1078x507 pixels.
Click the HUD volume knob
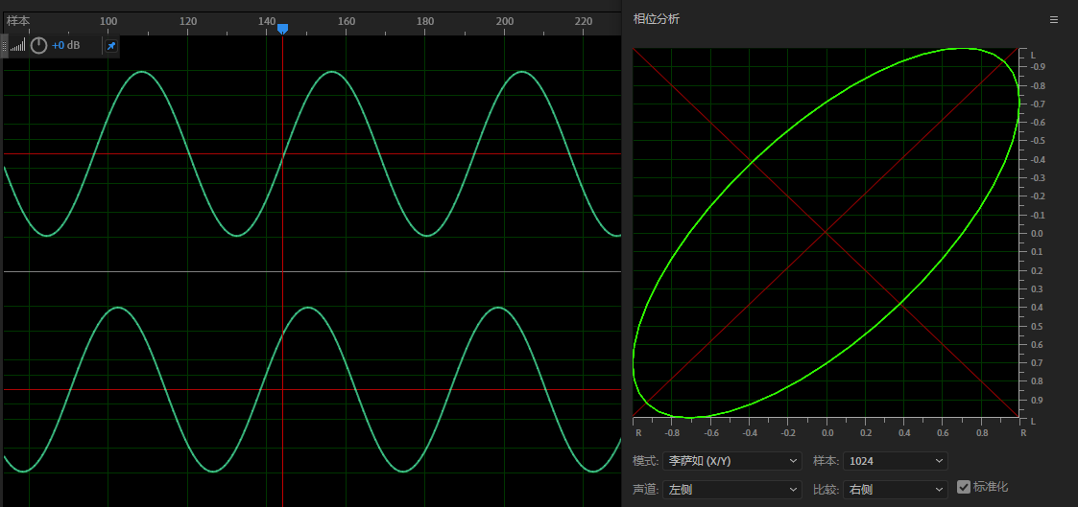click(x=38, y=45)
